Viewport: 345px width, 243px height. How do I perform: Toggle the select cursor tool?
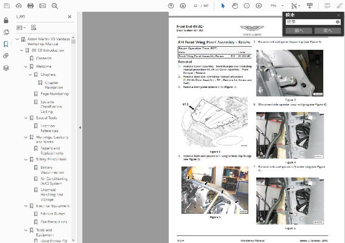click(223, 6)
